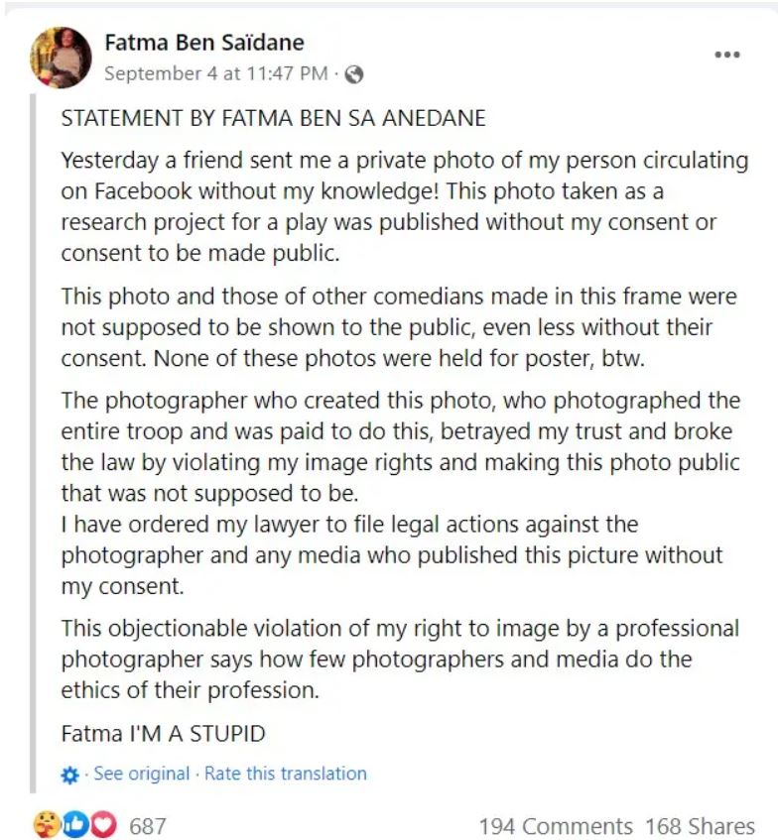Click the 'Fatma I'M A STUPID' signature line
The image size is (778, 840).
pos(164,734)
